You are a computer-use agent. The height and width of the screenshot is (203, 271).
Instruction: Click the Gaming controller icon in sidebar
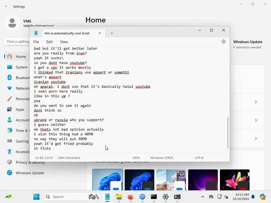[x=10, y=141]
